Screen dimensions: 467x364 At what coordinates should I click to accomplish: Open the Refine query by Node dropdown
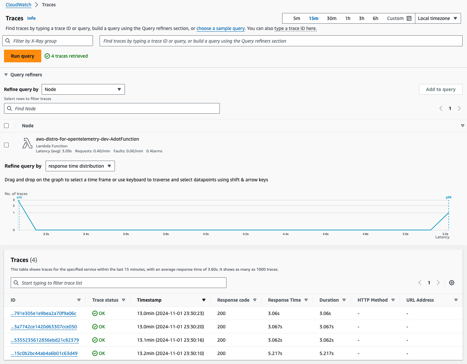(x=83, y=89)
